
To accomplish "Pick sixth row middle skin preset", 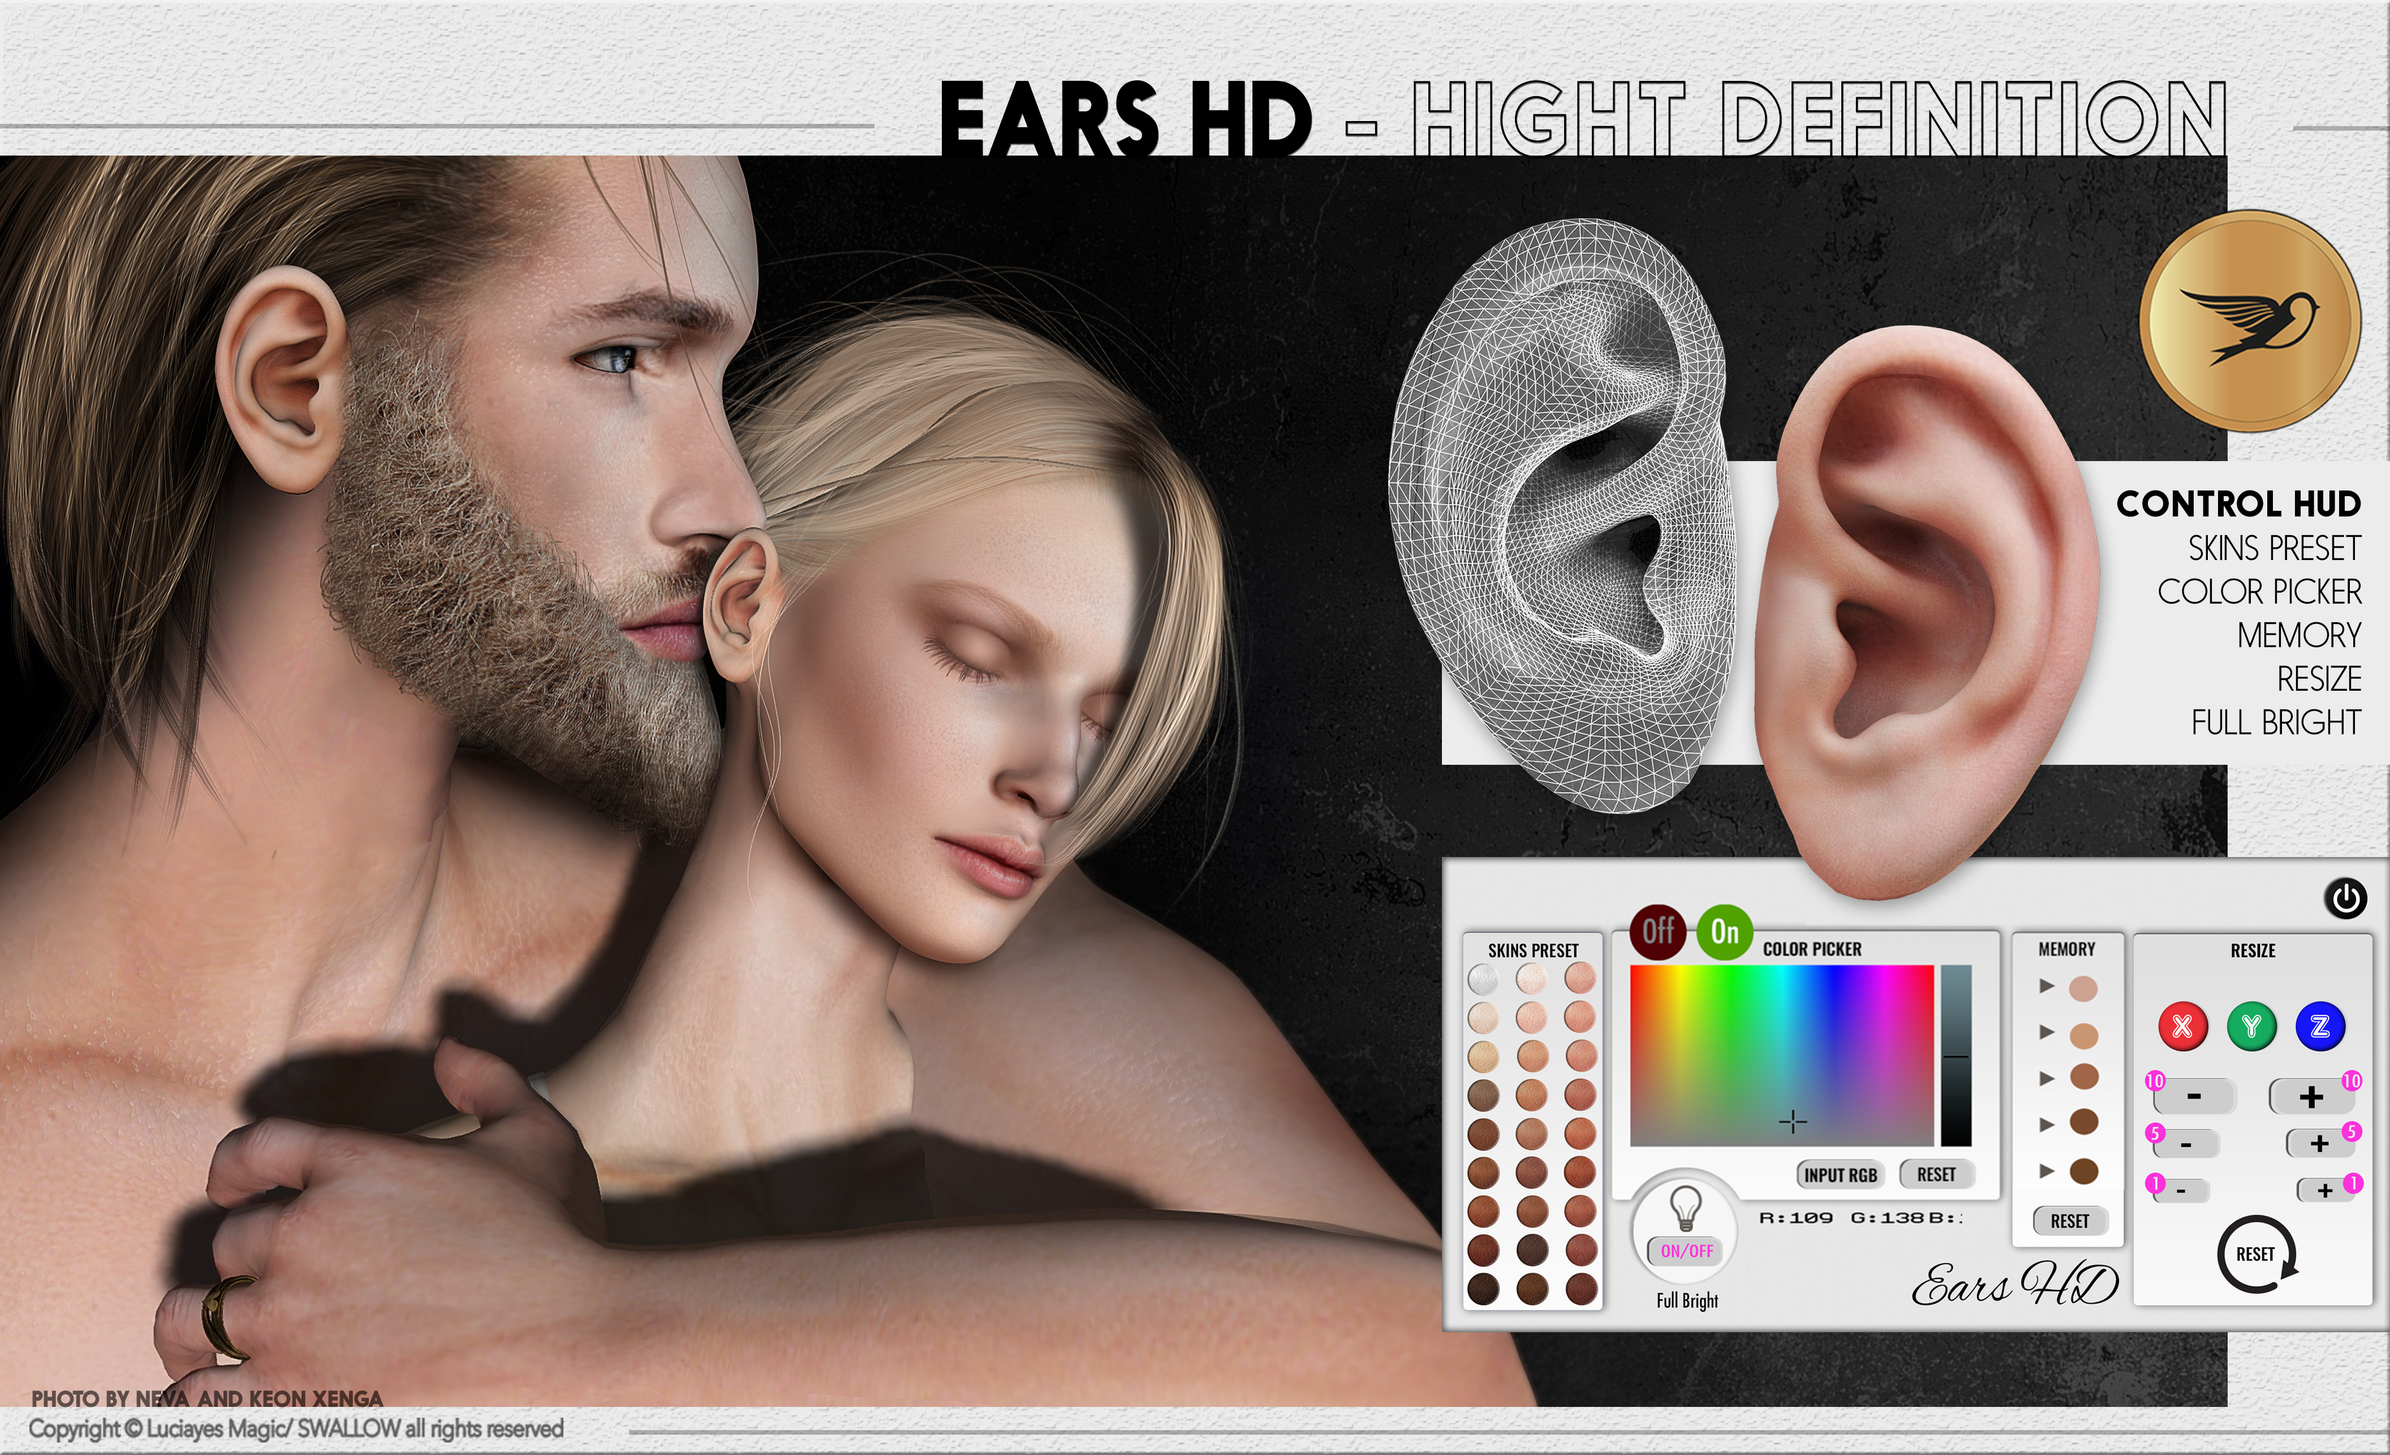I will (1531, 1172).
